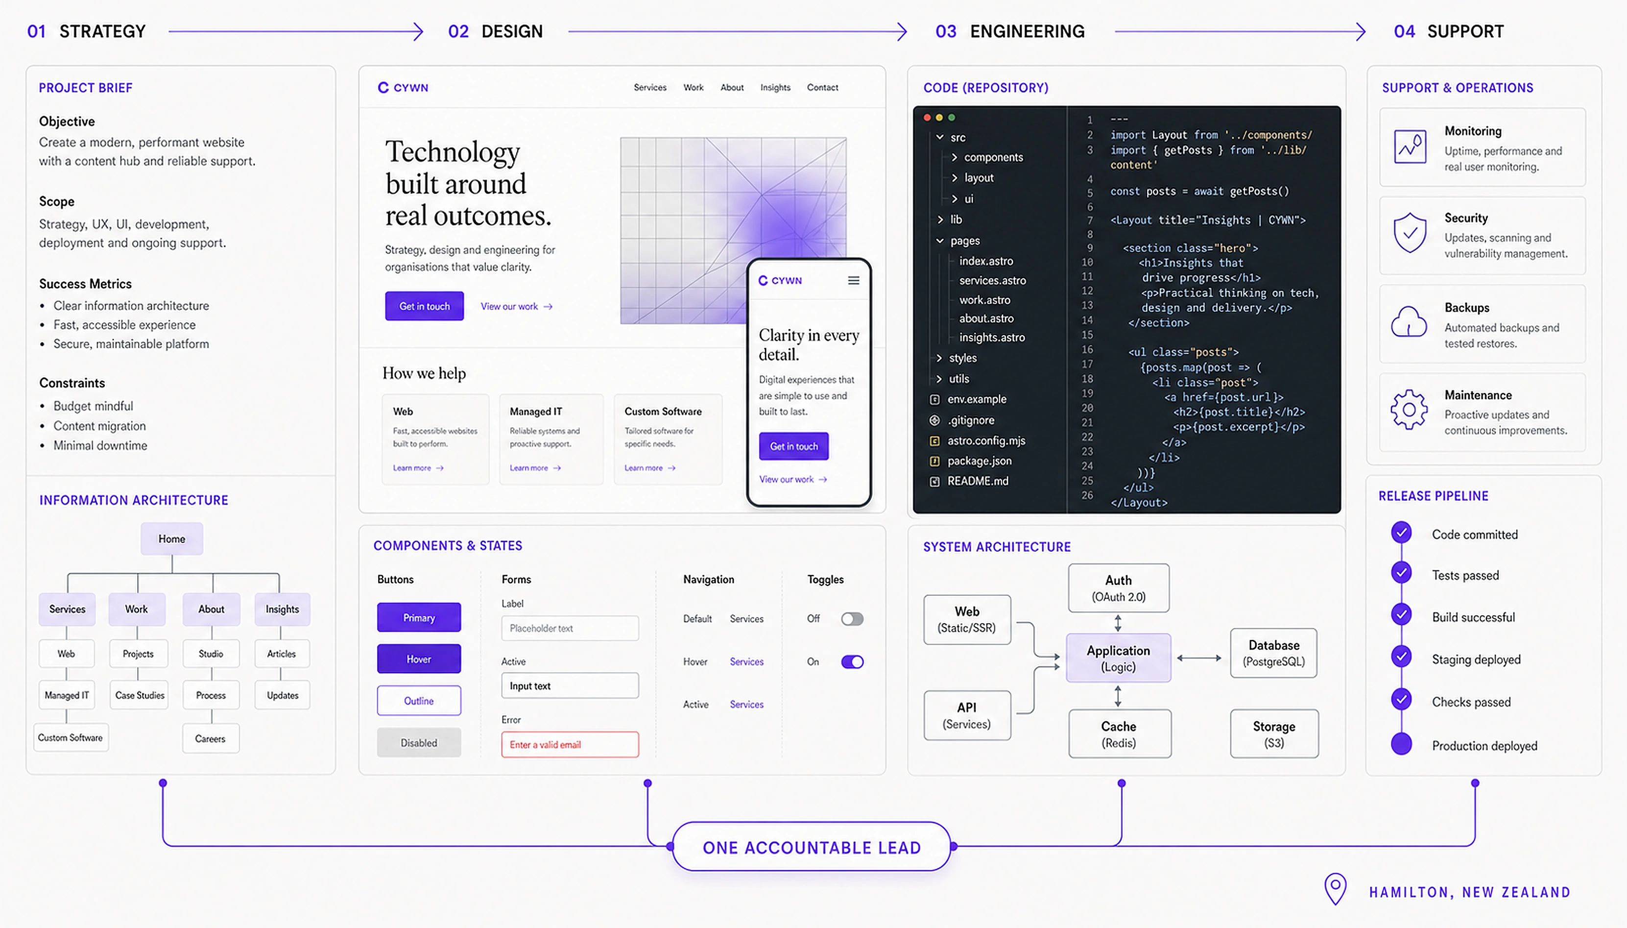Click Learn more on Web card
Viewport: 1627px width, 928px height.
(x=418, y=468)
